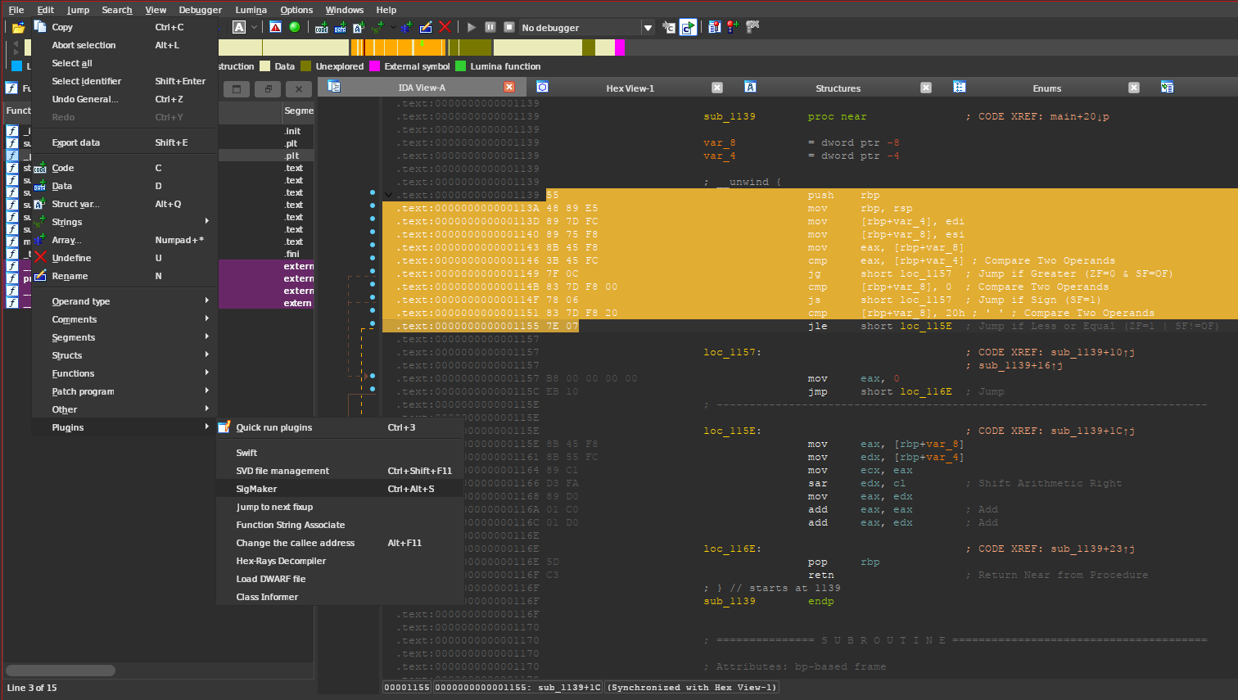Screen dimensions: 1238x700
Task: Click the IDA View-A tab icon
Action: click(x=333, y=87)
